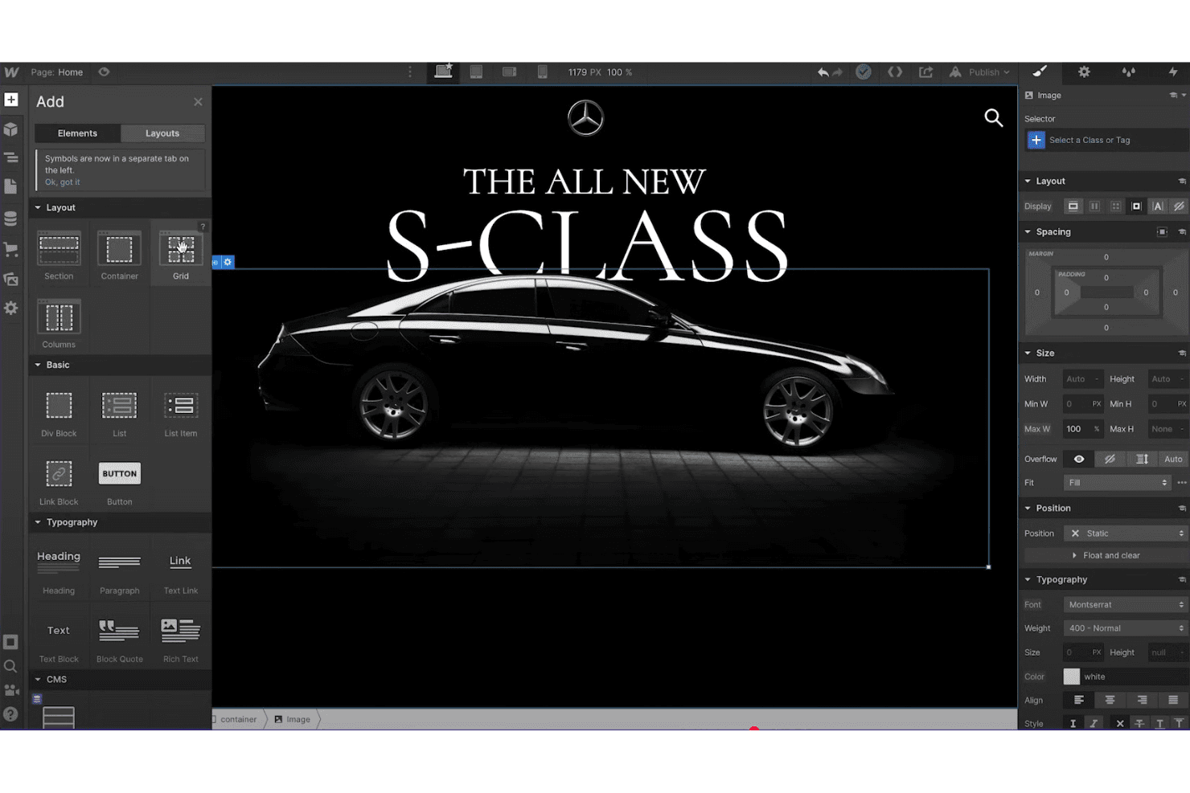The image size is (1190, 793).
Task: Select Image in the breadcrumb bar
Action: tap(292, 719)
